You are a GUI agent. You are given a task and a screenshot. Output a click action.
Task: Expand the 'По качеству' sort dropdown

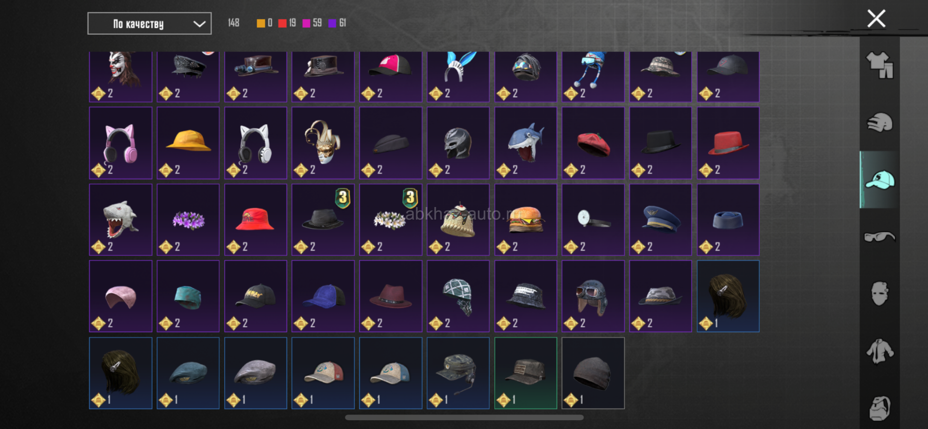(149, 24)
